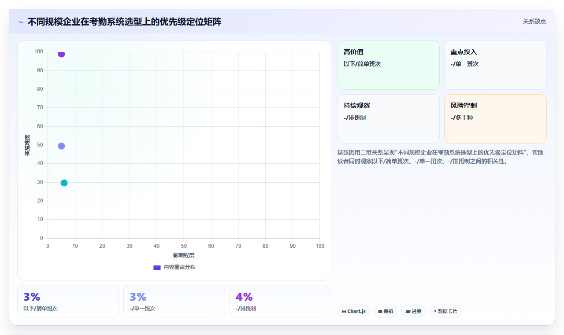
Task: Click the 3% -/单一班次 stat card
Action: tap(174, 301)
